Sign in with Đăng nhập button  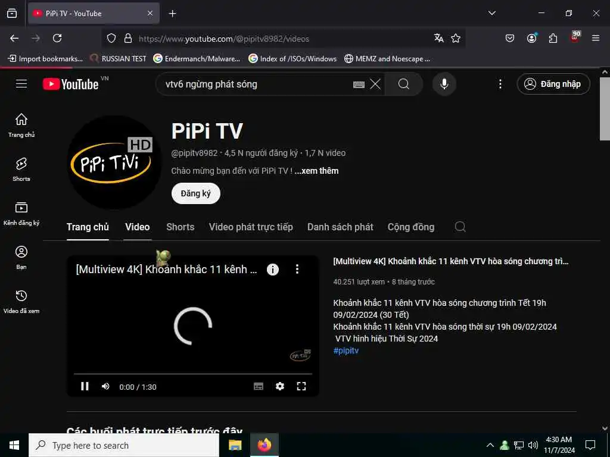553,84
